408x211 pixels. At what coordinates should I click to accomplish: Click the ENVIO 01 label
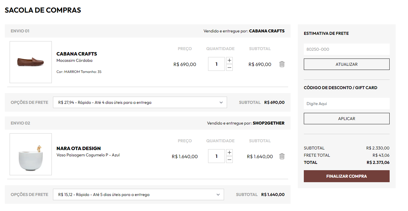[x=20, y=31]
